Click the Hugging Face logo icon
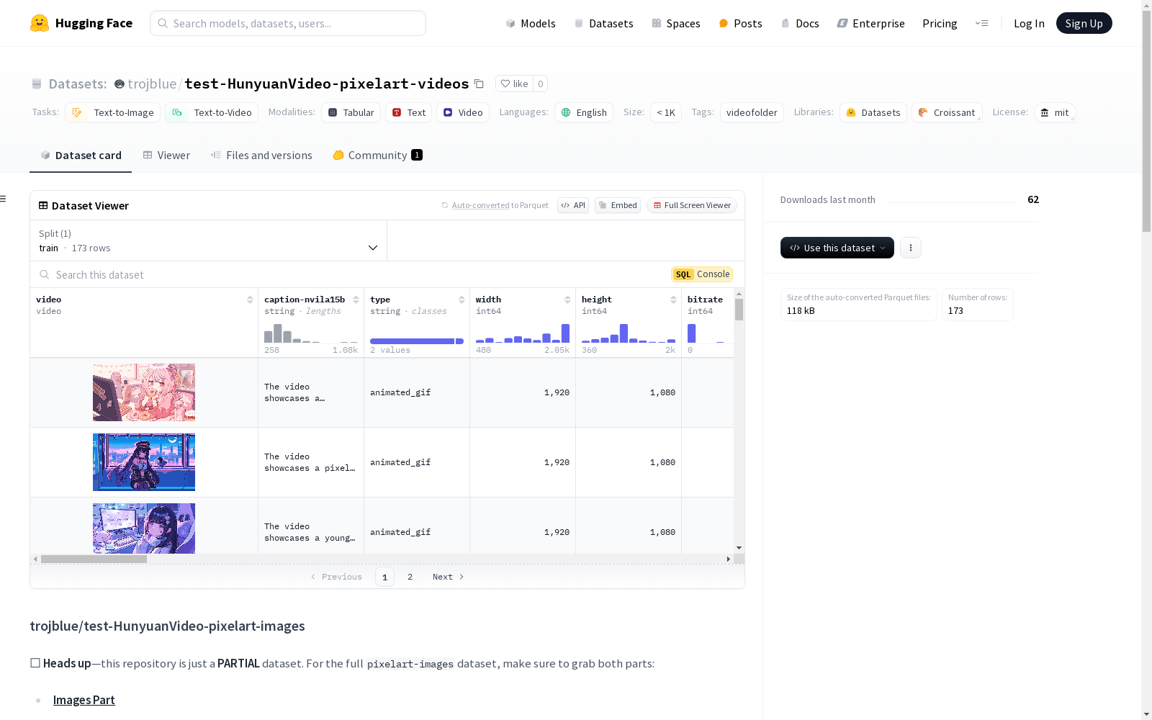This screenshot has height=720, width=1152. pos(40,23)
